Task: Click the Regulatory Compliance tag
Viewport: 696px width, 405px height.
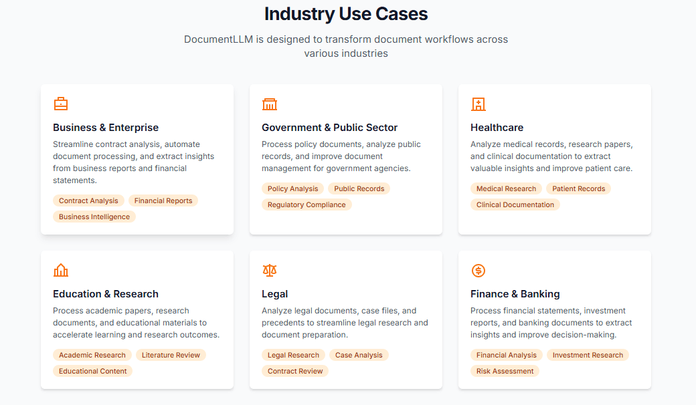Action: tap(307, 205)
